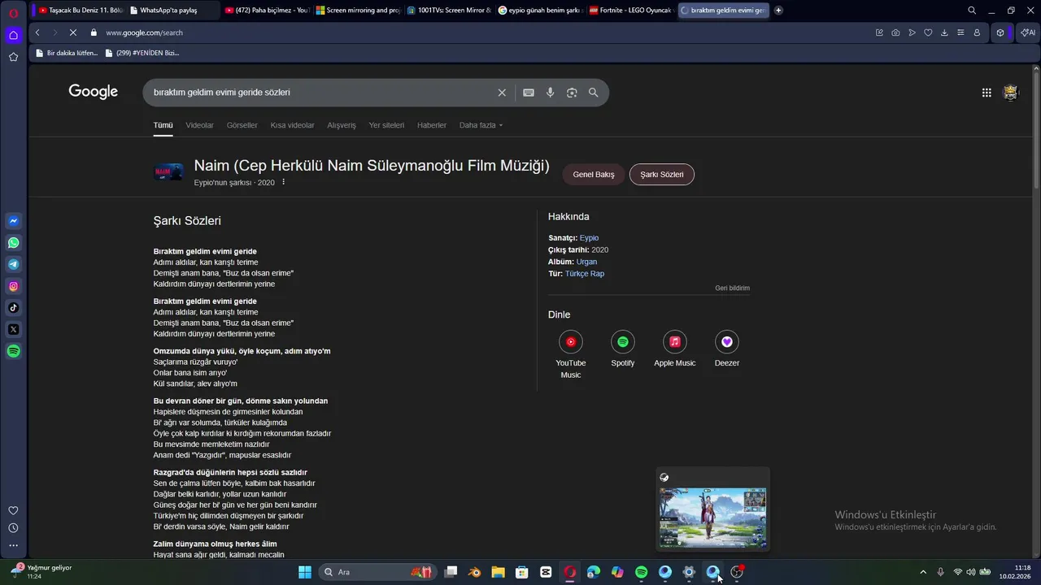The image size is (1041, 585).
Task: Open Blender from the Windows taskbar
Action: (x=475, y=572)
